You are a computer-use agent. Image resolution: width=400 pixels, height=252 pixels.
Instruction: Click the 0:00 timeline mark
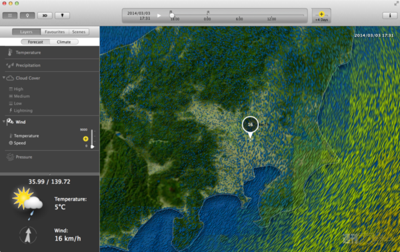(207, 19)
